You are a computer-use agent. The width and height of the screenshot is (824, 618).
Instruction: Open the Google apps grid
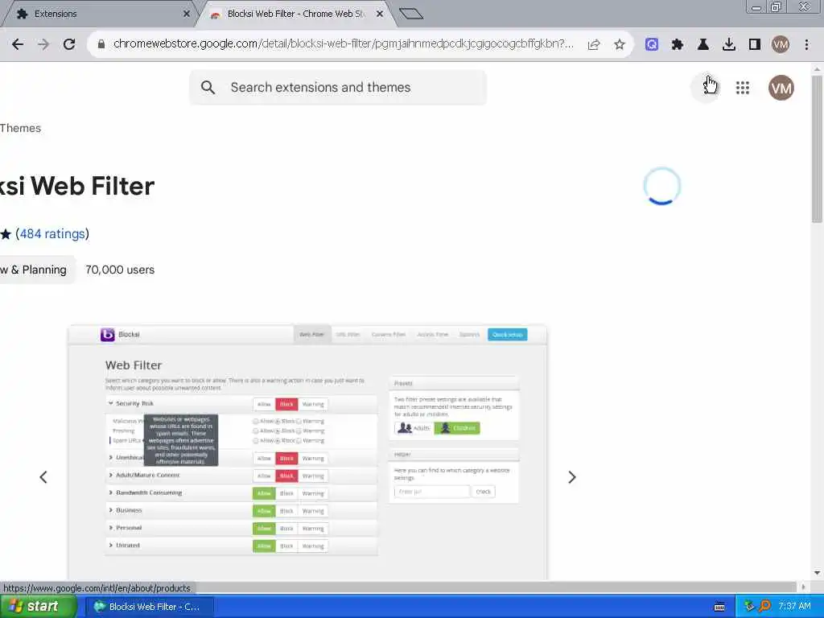pyautogui.click(x=743, y=88)
